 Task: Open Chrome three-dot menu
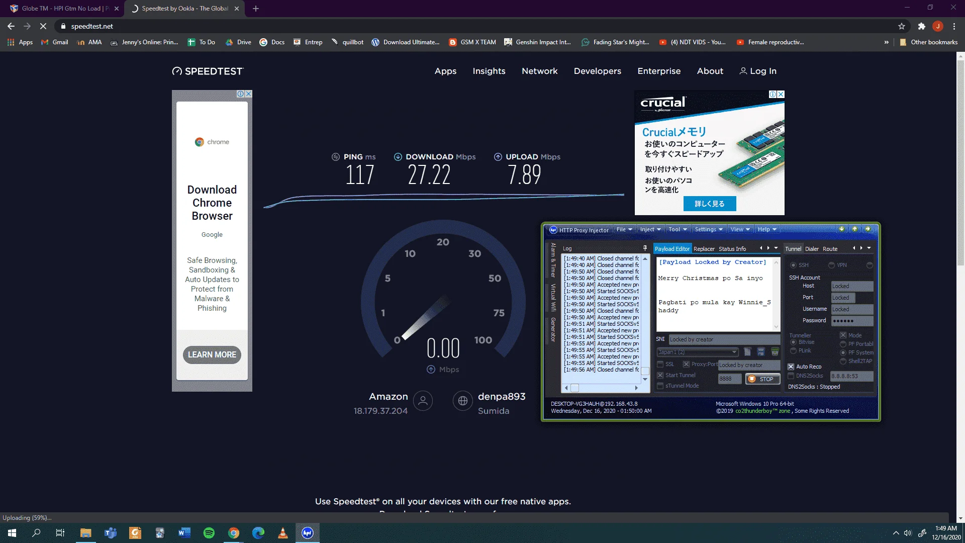(x=954, y=26)
